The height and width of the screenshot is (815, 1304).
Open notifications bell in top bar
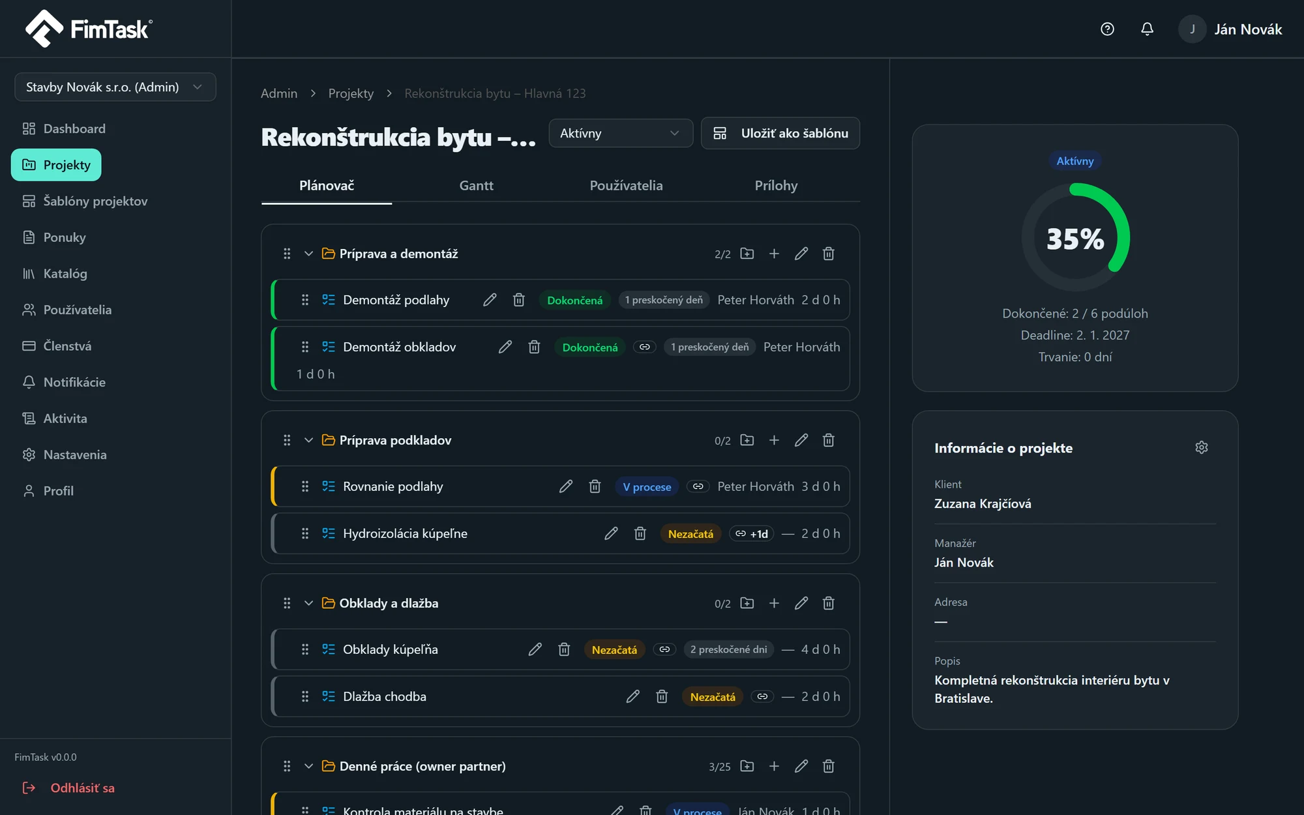click(1147, 29)
